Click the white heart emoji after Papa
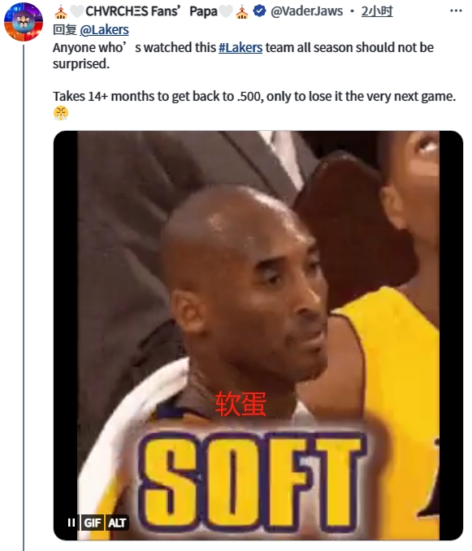Viewport: 472px width, 551px height. pyautogui.click(x=226, y=11)
